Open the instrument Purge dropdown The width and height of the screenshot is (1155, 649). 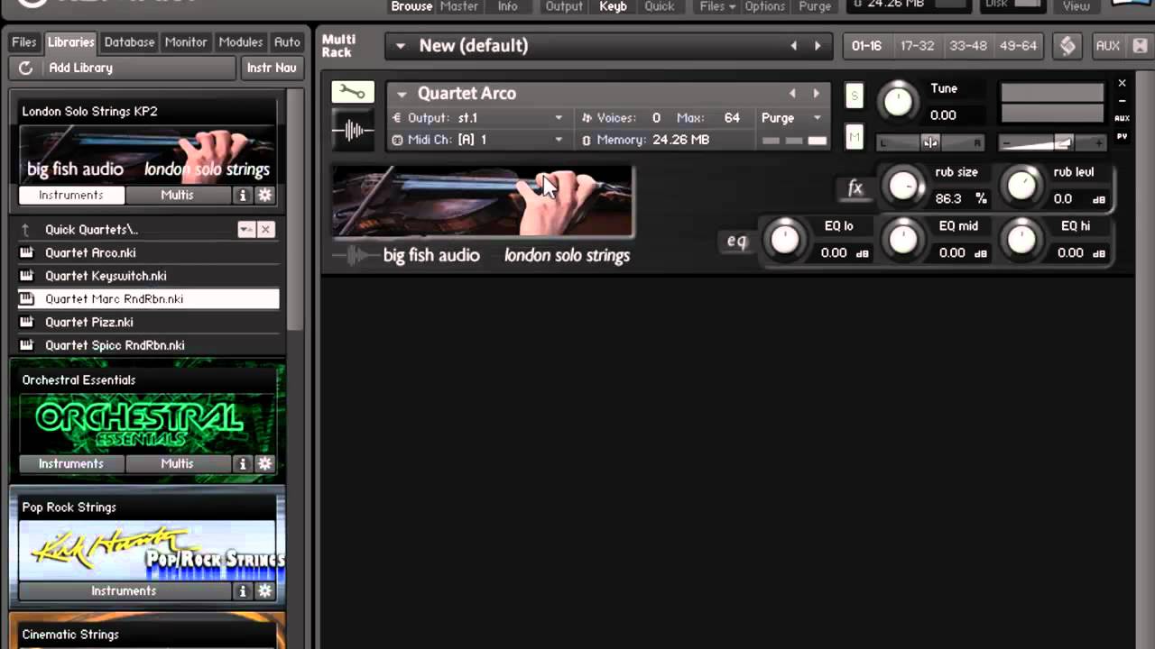[818, 118]
